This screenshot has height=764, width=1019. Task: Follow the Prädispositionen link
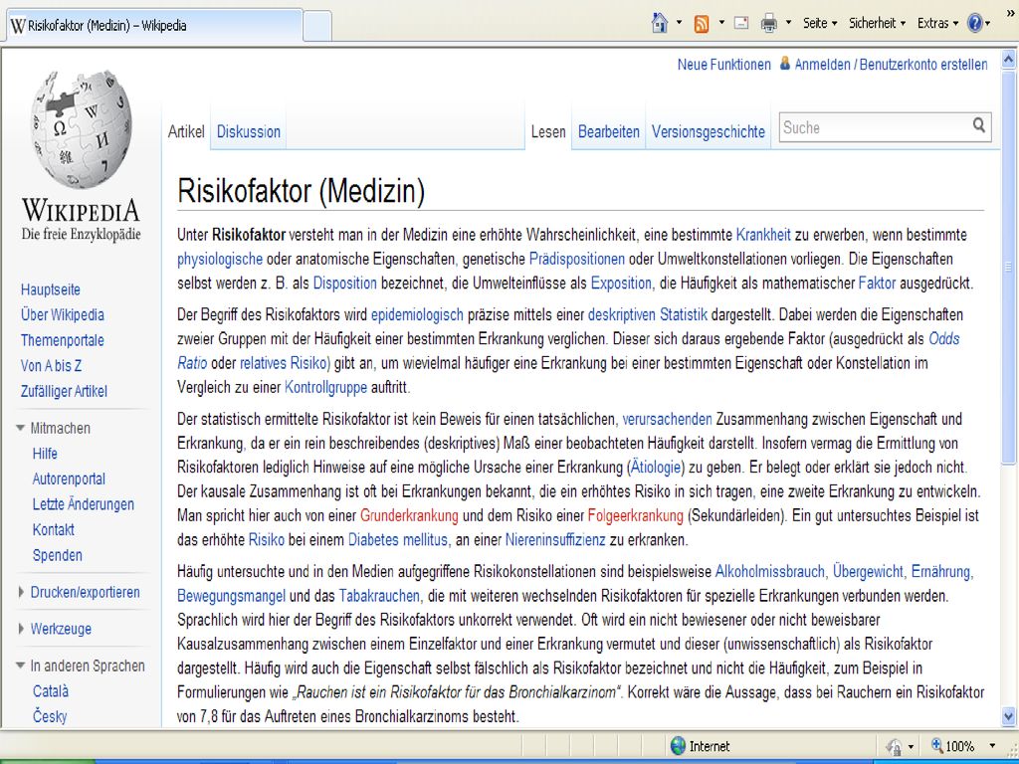[577, 260]
